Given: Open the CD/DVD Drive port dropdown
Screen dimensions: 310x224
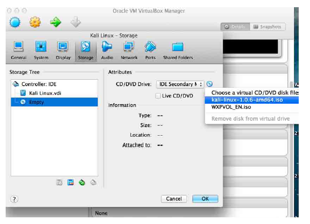Looking at the screenshot, I should (x=180, y=84).
